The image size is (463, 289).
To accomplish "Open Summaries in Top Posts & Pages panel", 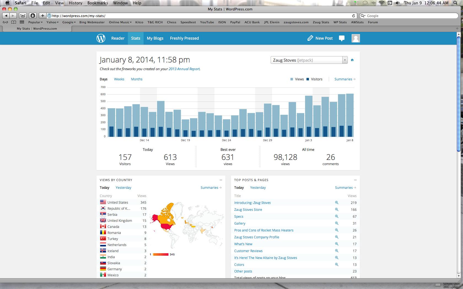I will [346, 188].
